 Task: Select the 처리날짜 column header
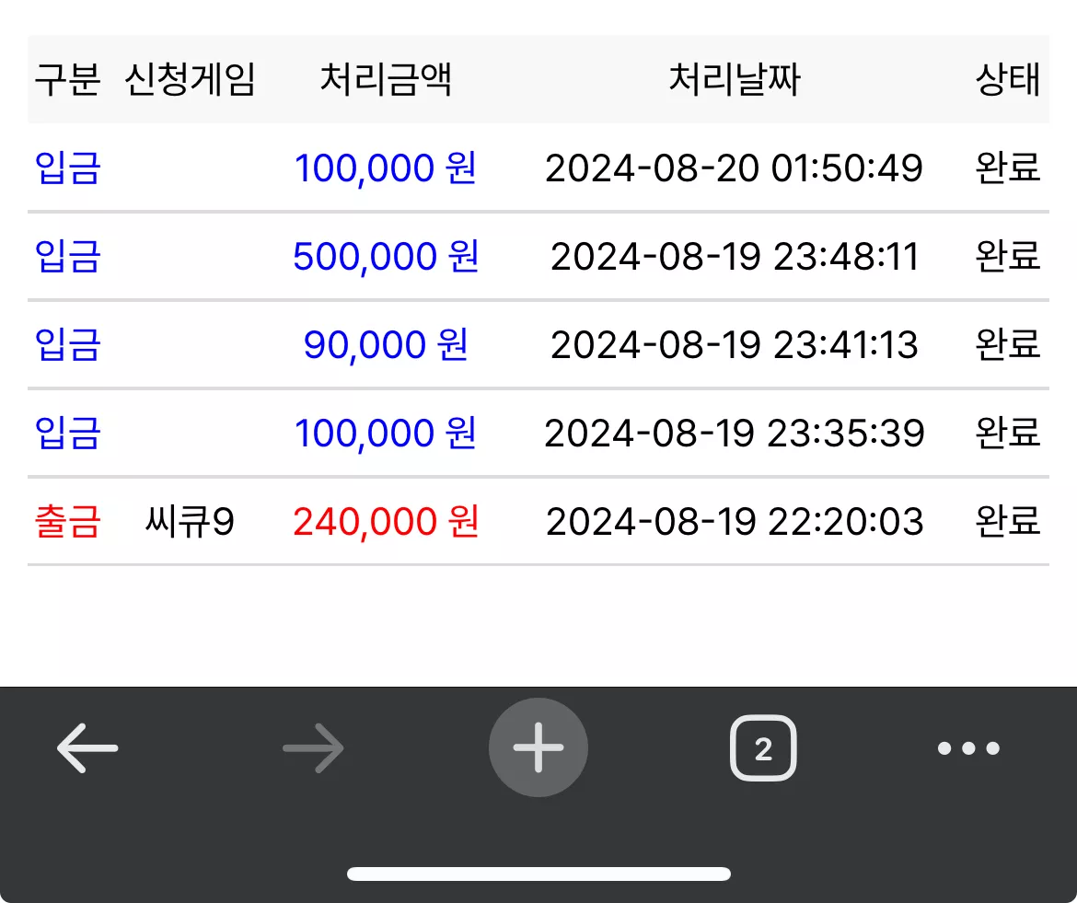[x=735, y=79]
